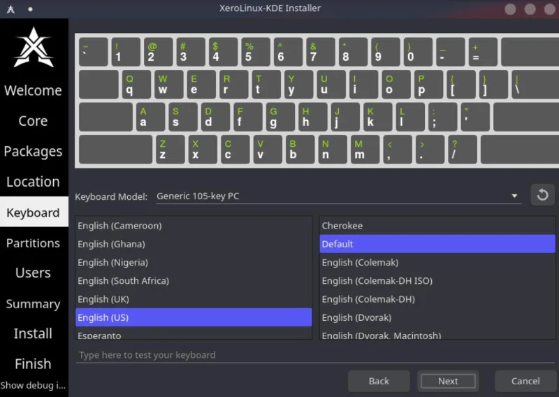Viewport: 559px width, 397px height.
Task: Click the 1 key on keyboard preview
Action: click(126, 52)
